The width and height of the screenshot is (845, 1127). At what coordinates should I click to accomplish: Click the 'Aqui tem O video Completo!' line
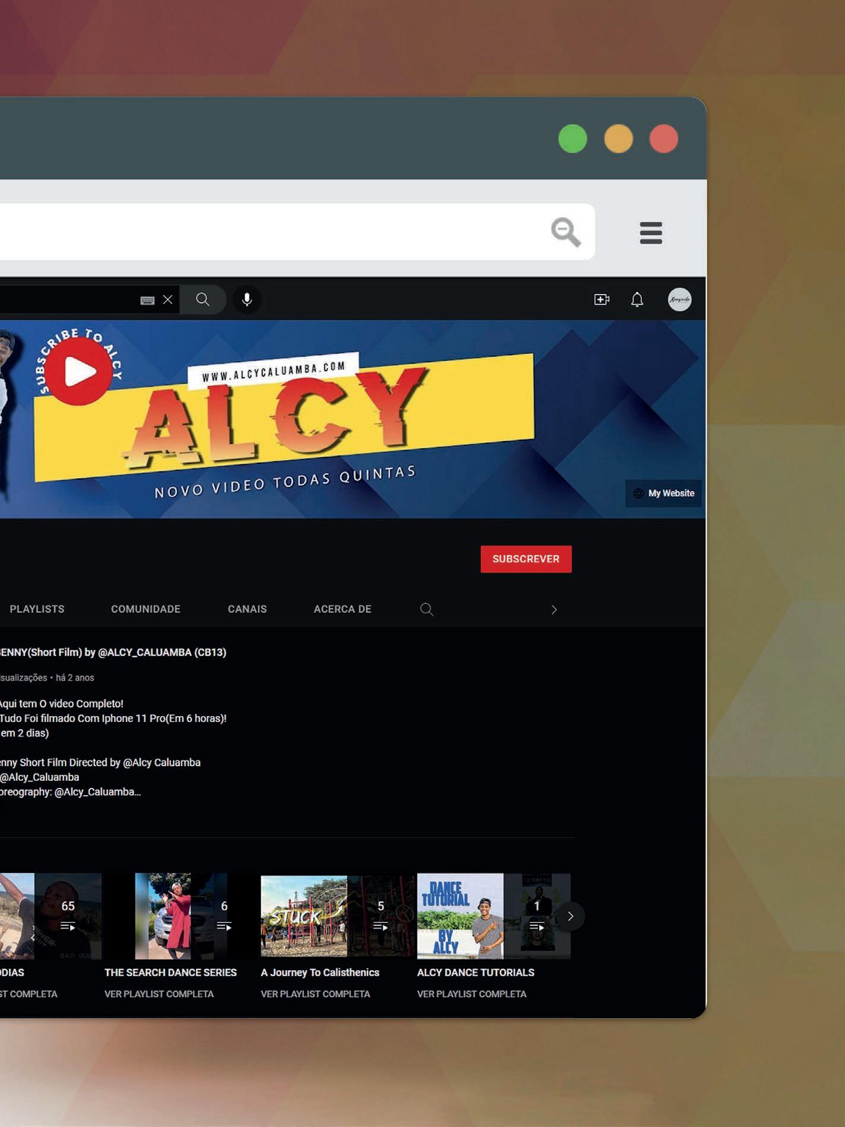pyautogui.click(x=62, y=704)
